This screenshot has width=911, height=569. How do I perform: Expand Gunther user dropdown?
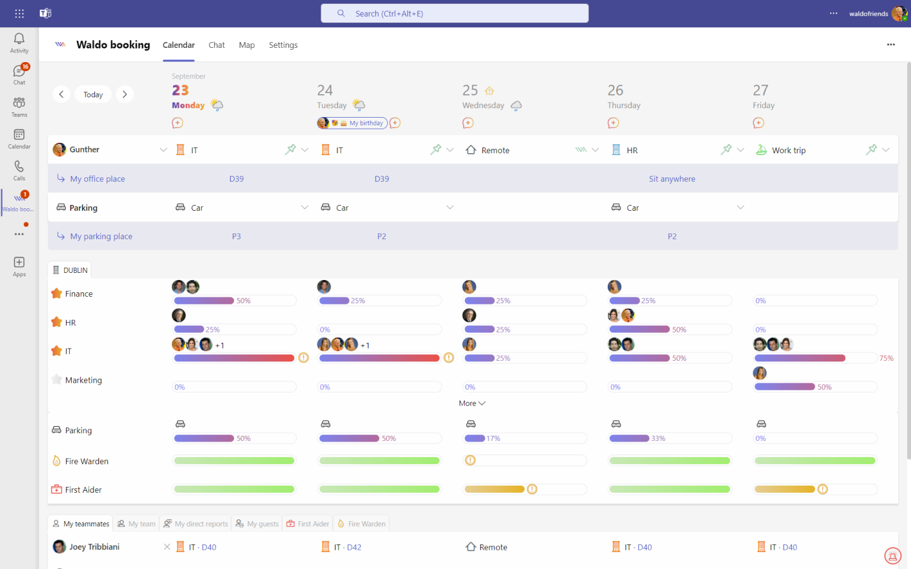163,150
